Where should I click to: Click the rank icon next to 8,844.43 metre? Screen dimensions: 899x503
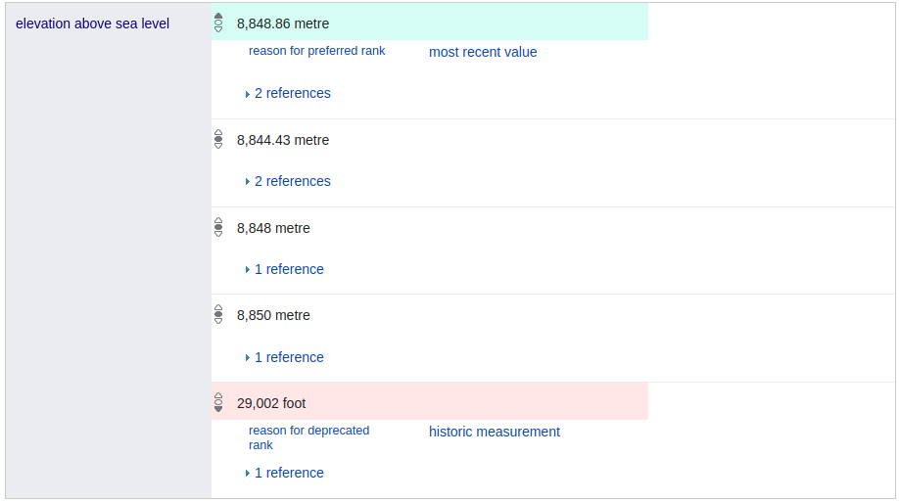pos(218,140)
